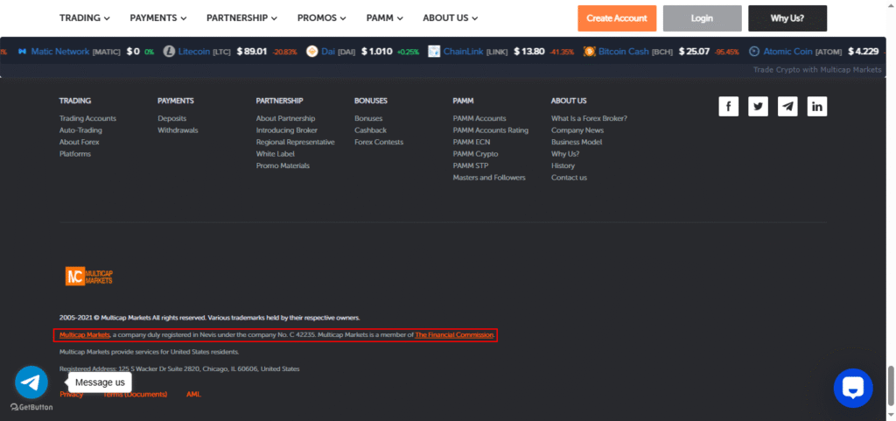This screenshot has height=421, width=896.
Task: Expand the PAYMENTS nav dropdown
Action: pos(158,18)
